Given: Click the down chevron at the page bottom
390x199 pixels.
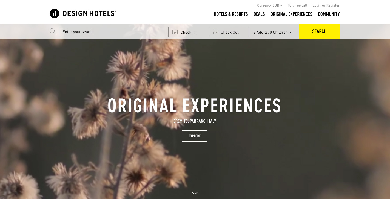Looking at the screenshot, I should click(x=195, y=193).
